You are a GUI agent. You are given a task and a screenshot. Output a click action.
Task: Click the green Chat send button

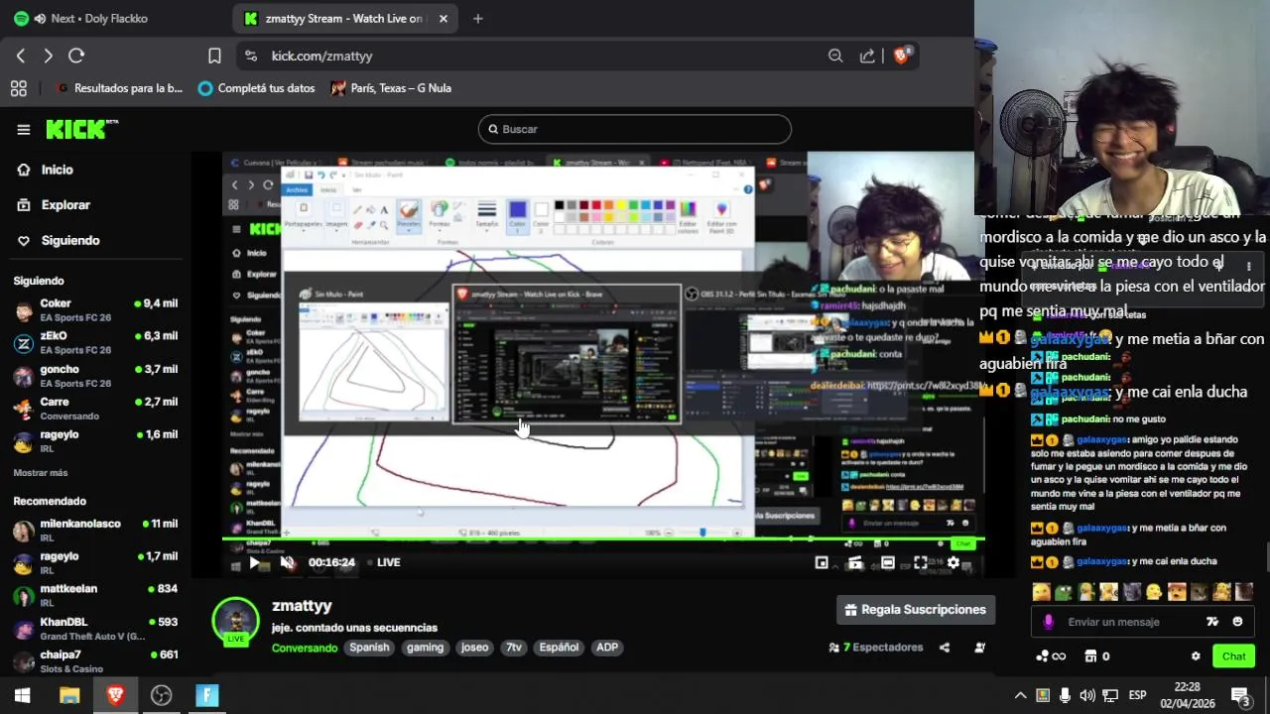(1233, 656)
